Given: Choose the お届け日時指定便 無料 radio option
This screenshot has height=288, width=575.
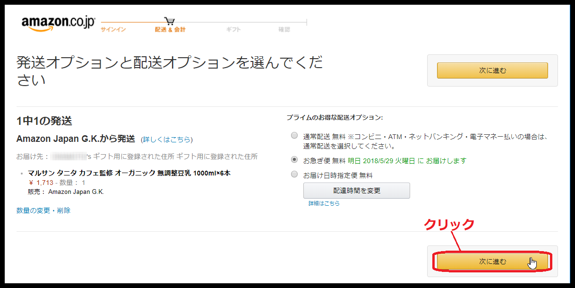Looking at the screenshot, I should [x=294, y=175].
